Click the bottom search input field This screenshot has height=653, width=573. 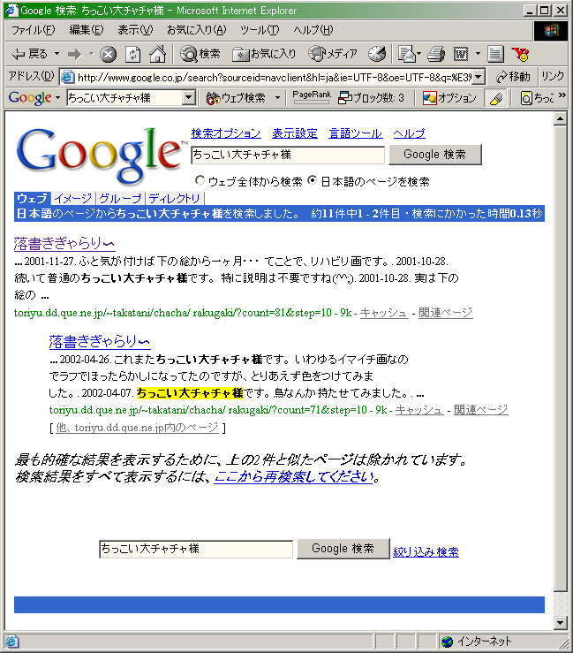coord(196,549)
